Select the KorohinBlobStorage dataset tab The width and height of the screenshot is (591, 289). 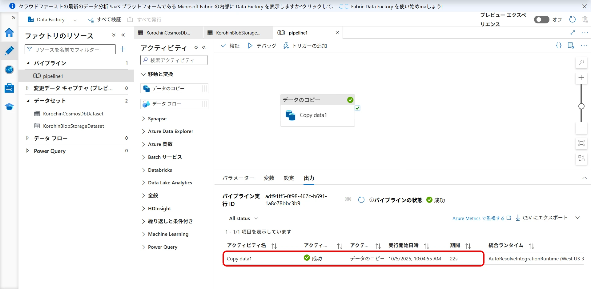[x=238, y=33]
